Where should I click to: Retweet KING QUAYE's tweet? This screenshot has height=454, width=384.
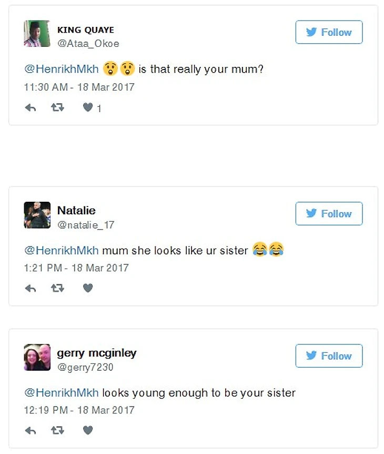57,108
